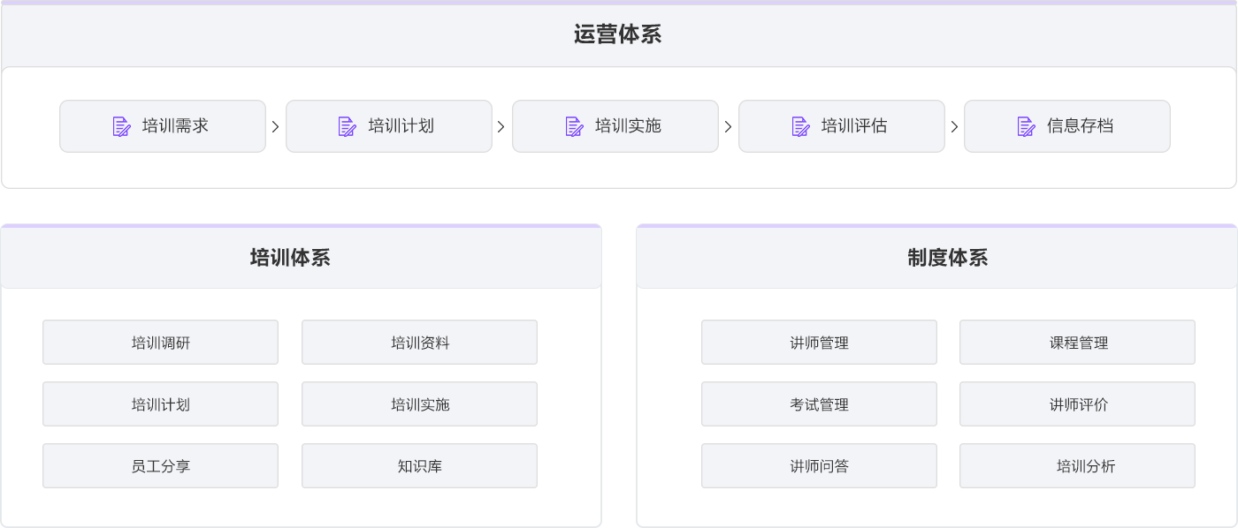Select 员工分享 item
Viewport: 1238px width, 528px height.
pyautogui.click(x=160, y=466)
